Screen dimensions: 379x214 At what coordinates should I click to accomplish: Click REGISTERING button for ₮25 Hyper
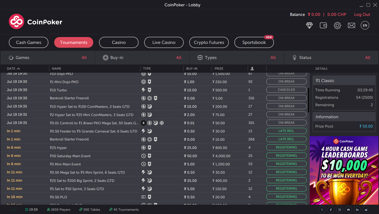[x=286, y=147]
